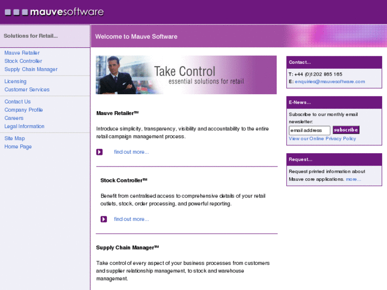Click the Contact... box header
Image resolution: width=387 pixels, height=290 pixels.
[x=334, y=62]
